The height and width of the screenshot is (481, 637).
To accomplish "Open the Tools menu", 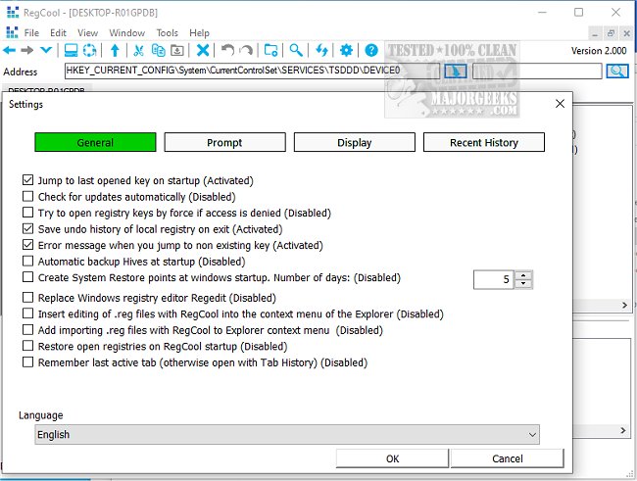I will pos(167,33).
